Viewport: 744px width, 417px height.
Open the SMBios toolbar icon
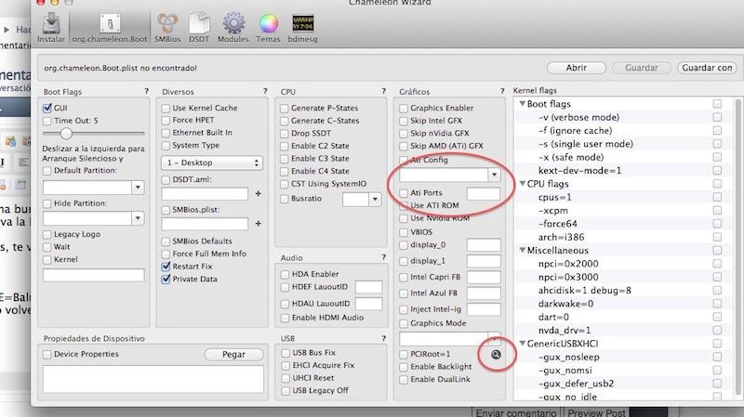tap(167, 28)
